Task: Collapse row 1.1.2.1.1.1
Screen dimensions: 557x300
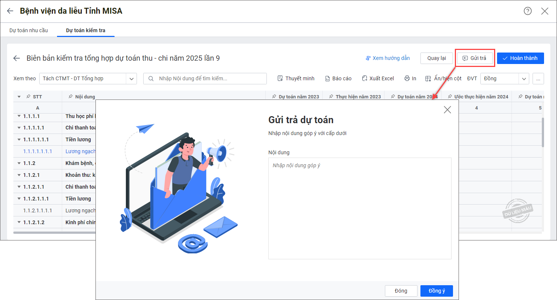Action: [19, 199]
